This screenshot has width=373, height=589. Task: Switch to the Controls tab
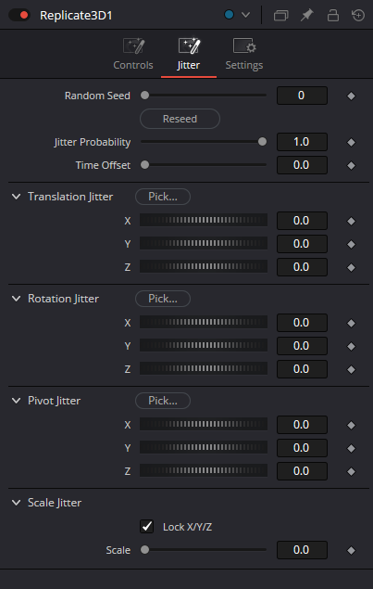click(133, 55)
